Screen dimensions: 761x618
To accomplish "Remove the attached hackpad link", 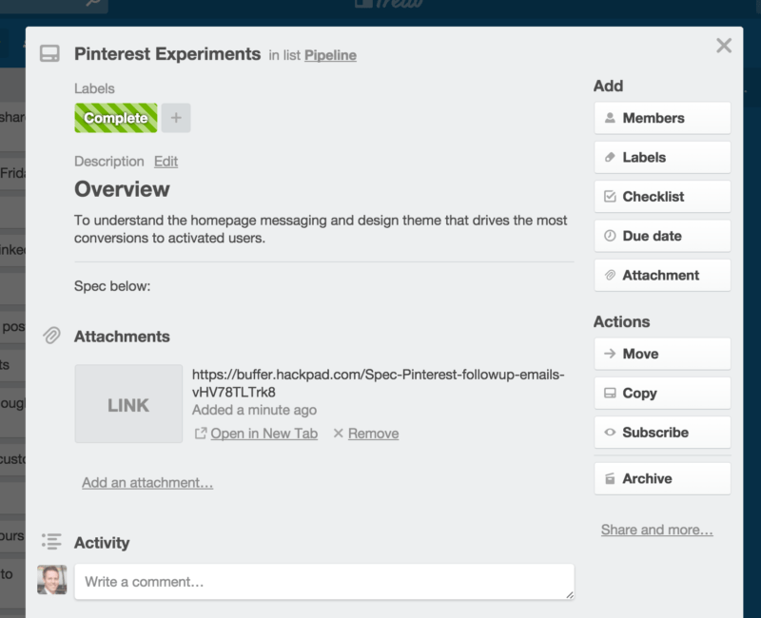I will tap(373, 433).
